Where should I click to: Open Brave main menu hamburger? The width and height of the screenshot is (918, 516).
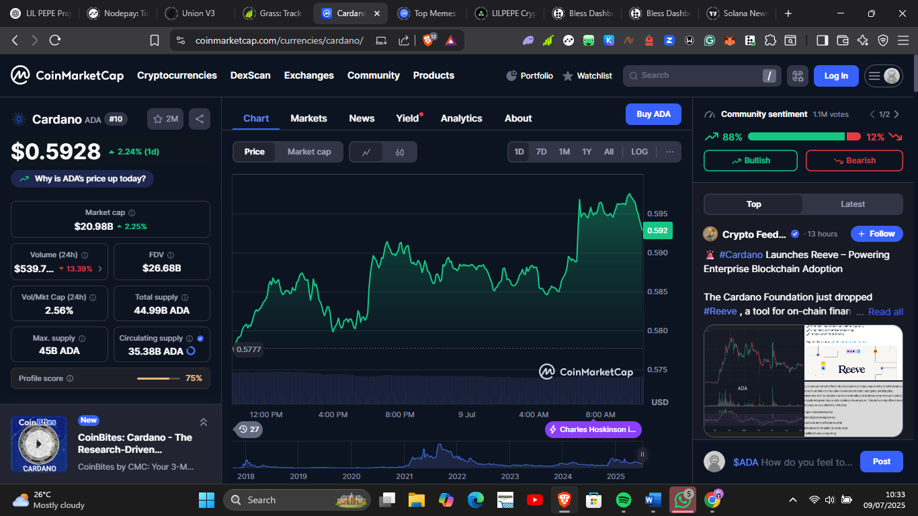[903, 40]
